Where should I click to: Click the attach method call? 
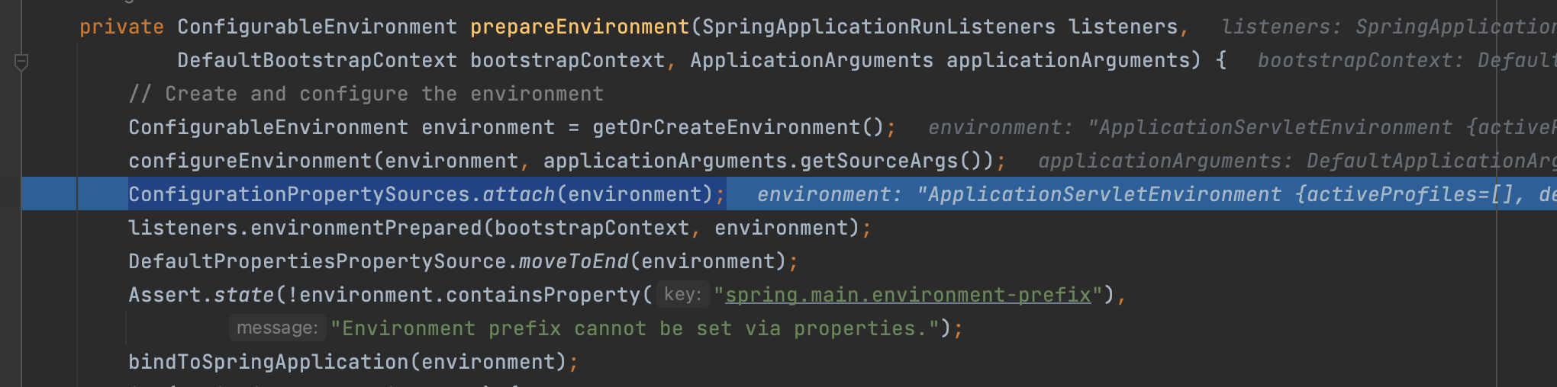coord(518,195)
